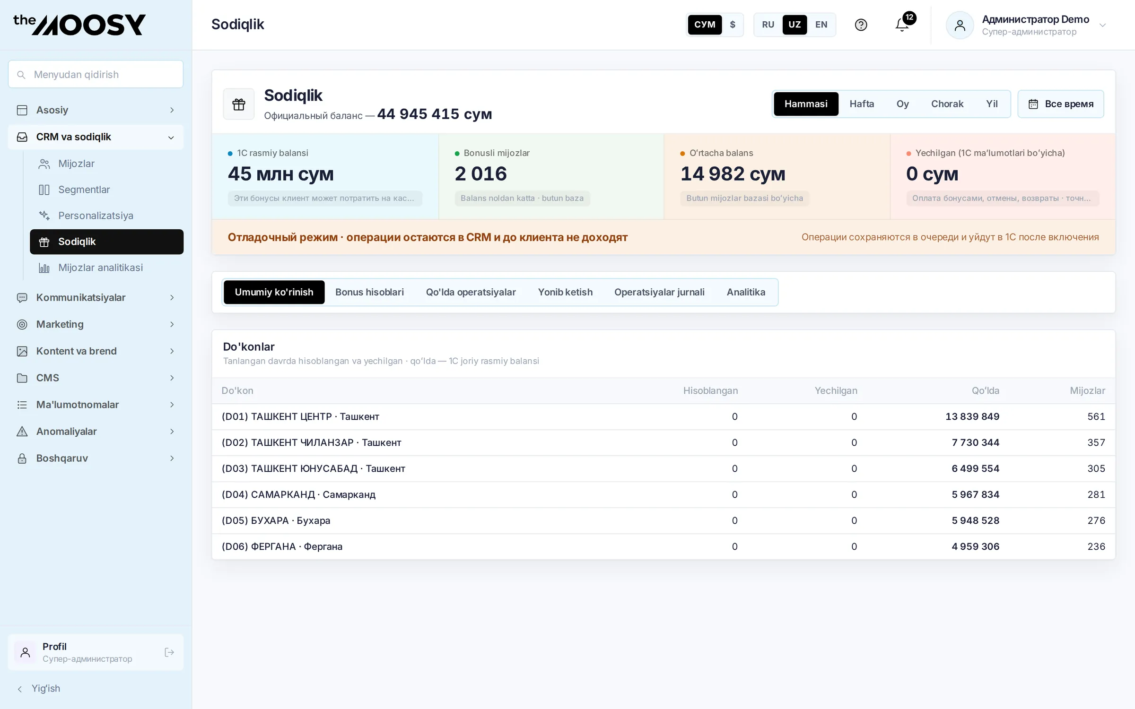
Task: Click the Mijozlar analitikasi chart icon
Action: [x=44, y=268]
